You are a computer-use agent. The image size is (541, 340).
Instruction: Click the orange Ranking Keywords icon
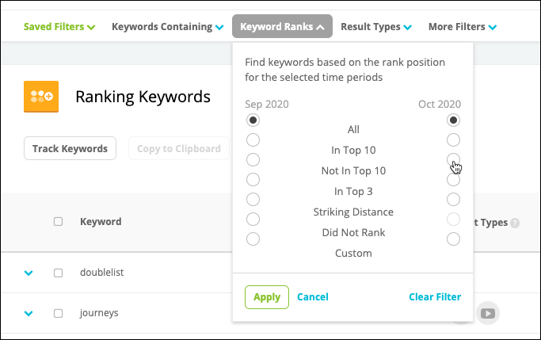(x=41, y=97)
